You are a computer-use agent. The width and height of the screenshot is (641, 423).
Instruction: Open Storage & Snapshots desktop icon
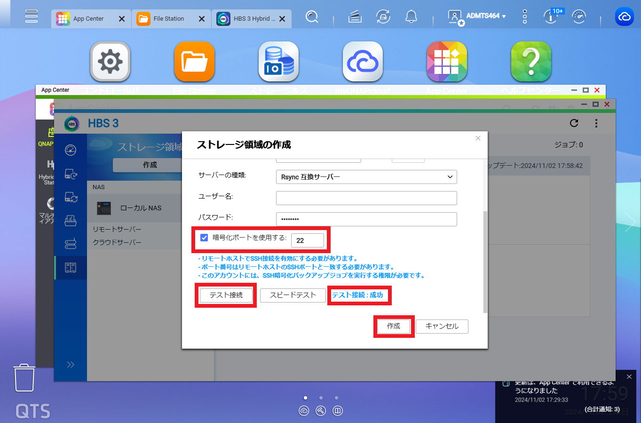[278, 62]
